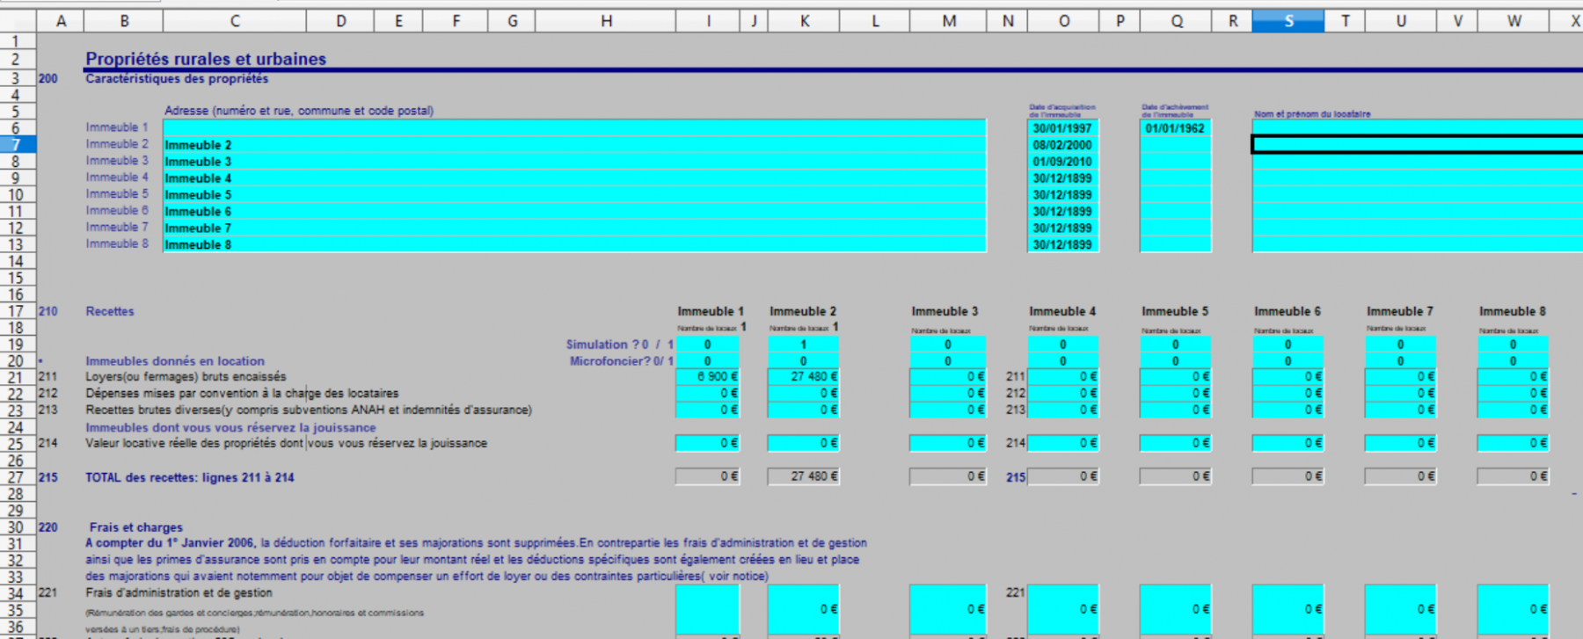Select the Valeur locative cell under Immeuble 4
Screen dimensions: 1583x639
pyautogui.click(x=1063, y=443)
